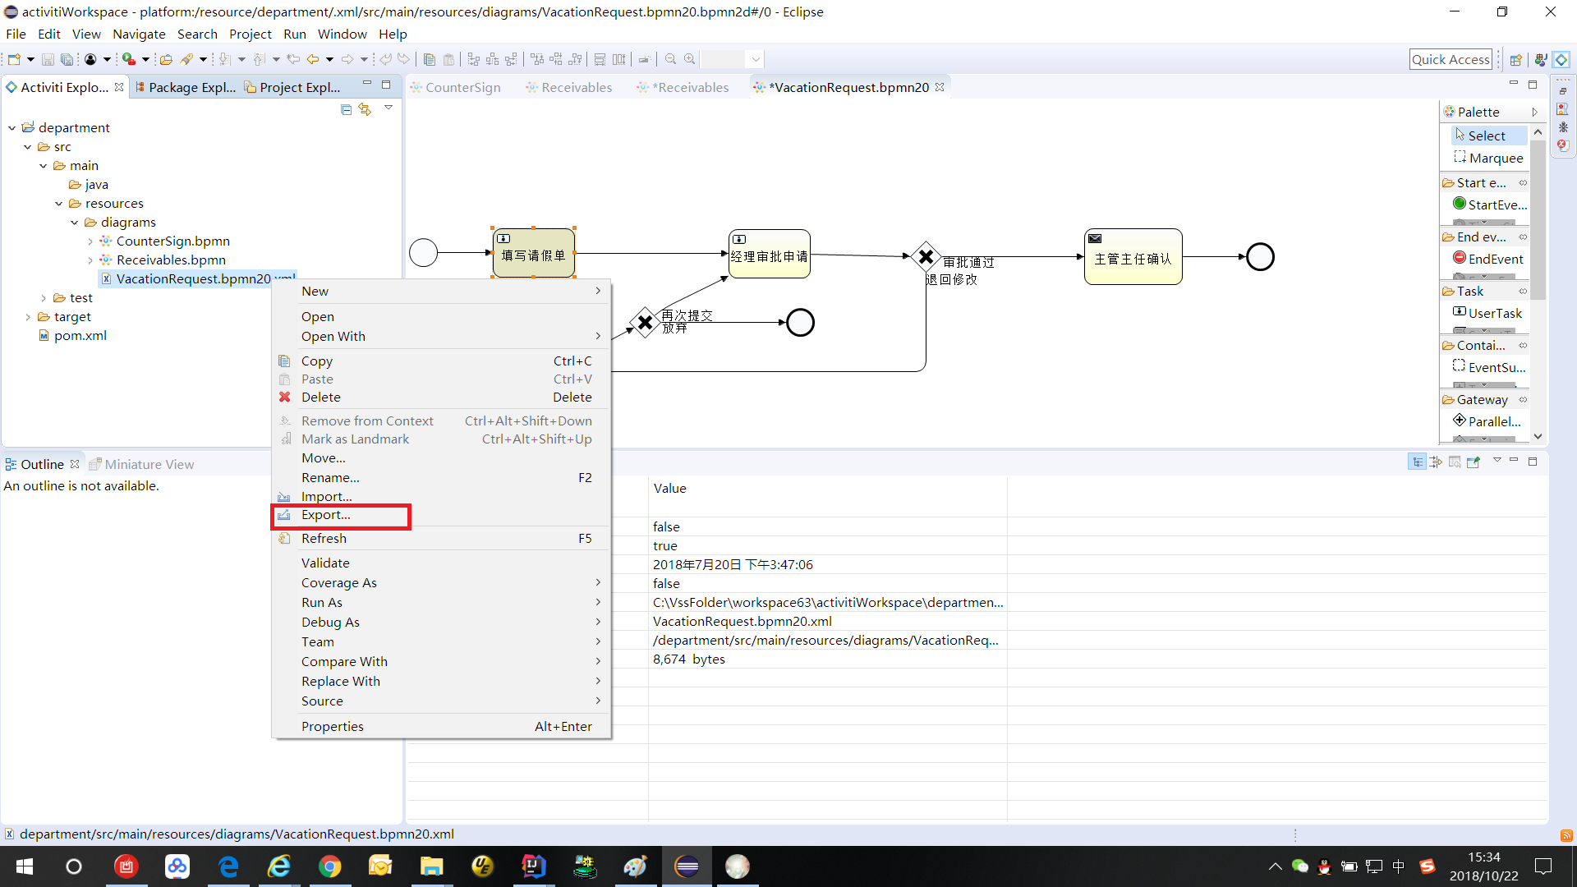Click the Paste icon in the toolbar
The height and width of the screenshot is (887, 1577).
point(448,59)
